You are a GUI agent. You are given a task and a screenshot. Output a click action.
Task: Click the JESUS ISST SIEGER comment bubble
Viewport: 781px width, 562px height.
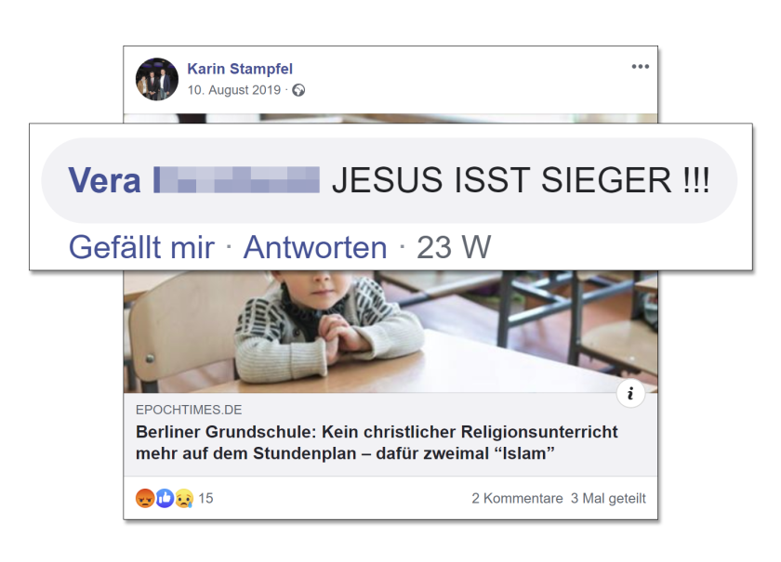tap(389, 180)
